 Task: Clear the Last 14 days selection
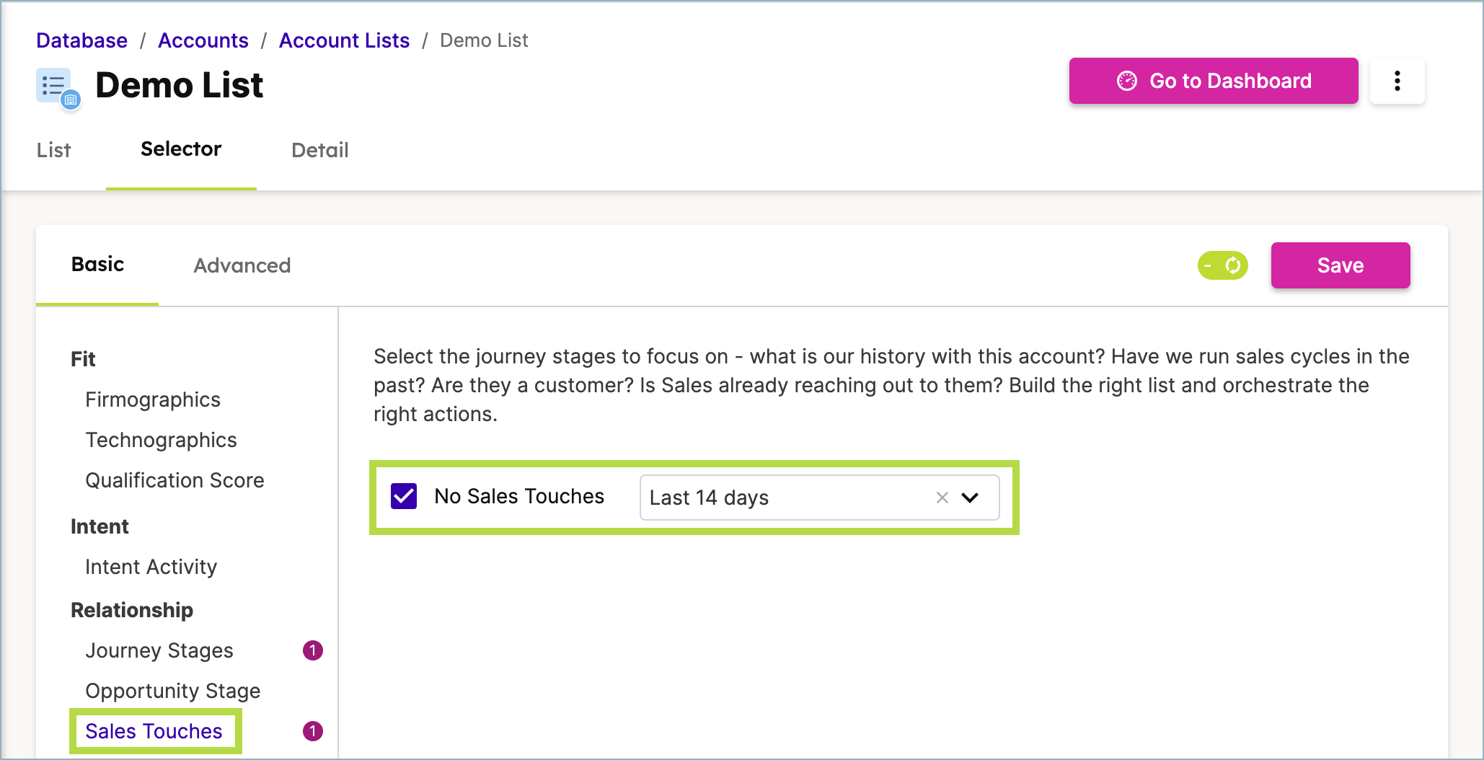pyautogui.click(x=942, y=498)
